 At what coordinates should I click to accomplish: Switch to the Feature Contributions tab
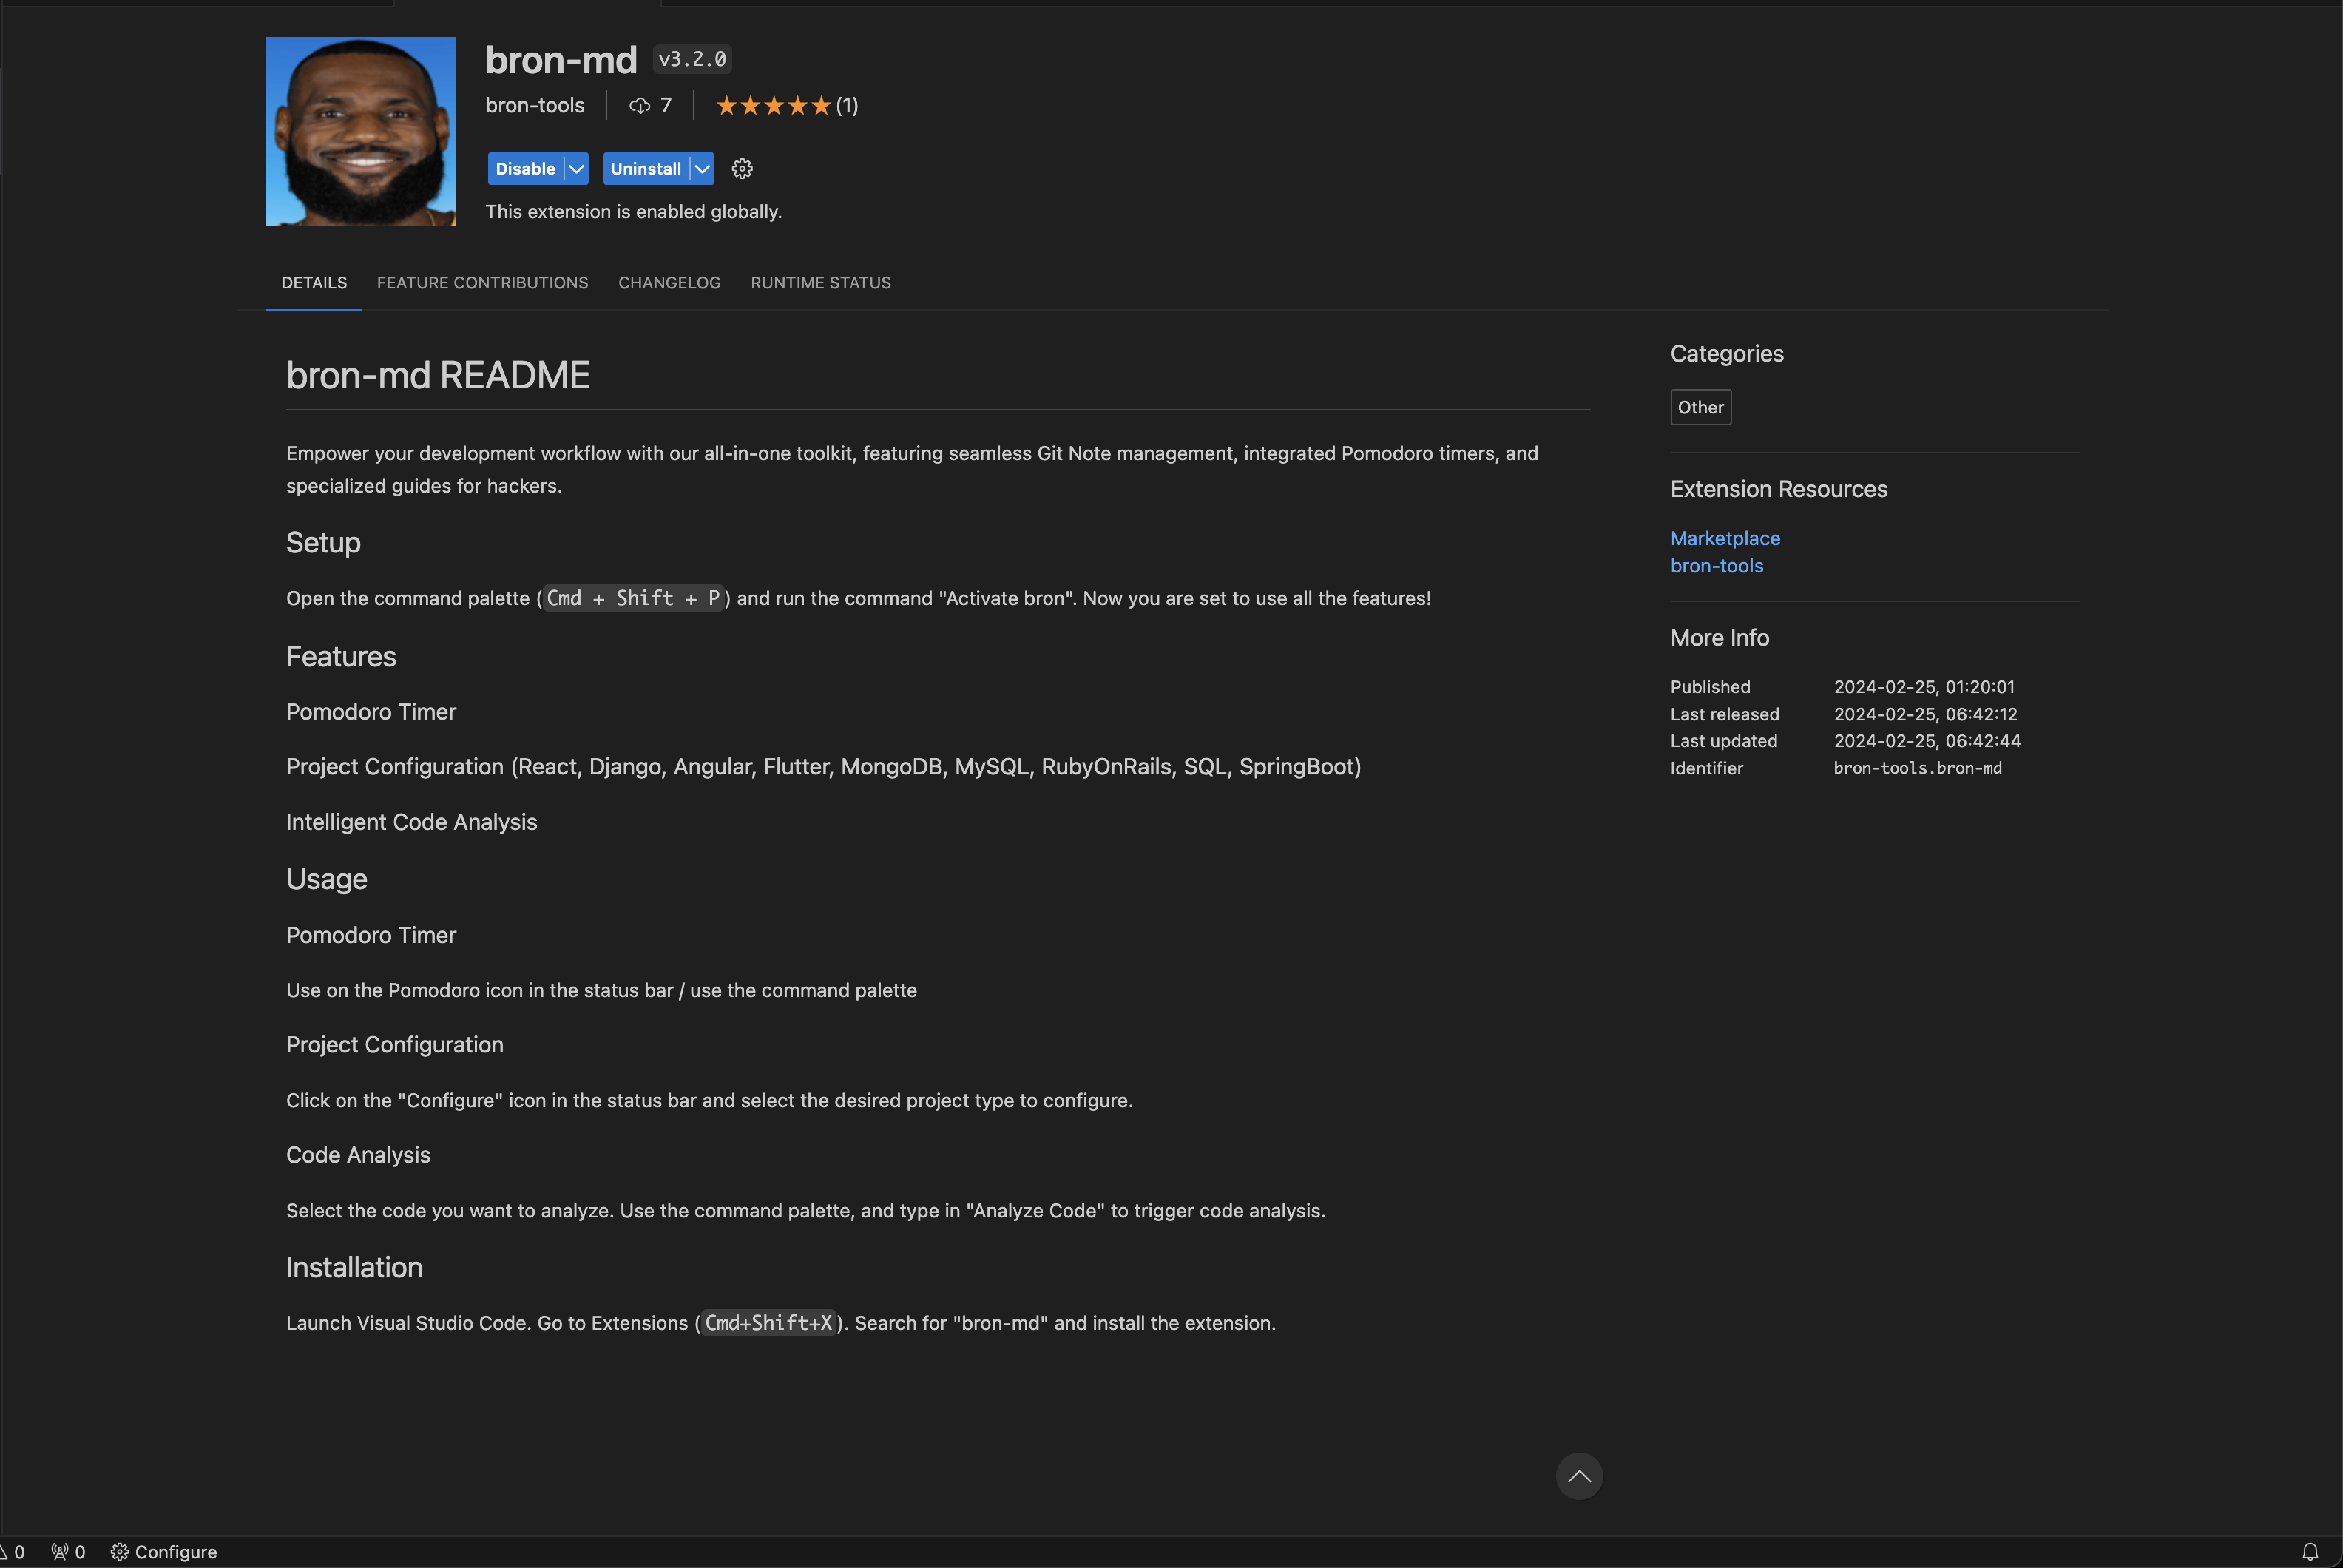click(482, 283)
